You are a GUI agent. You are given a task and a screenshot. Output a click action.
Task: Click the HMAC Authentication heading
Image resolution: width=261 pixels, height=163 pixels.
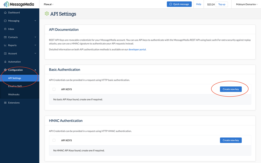point(66,121)
